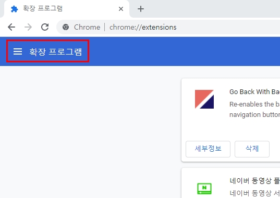This screenshot has height=198, width=280.
Task: Reload the extensions page
Action: [45, 27]
